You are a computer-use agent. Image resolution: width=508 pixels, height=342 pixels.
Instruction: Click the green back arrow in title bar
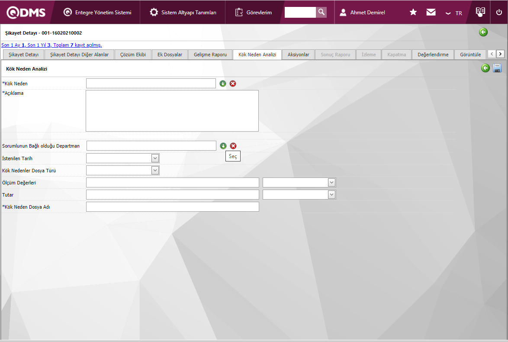(x=483, y=32)
